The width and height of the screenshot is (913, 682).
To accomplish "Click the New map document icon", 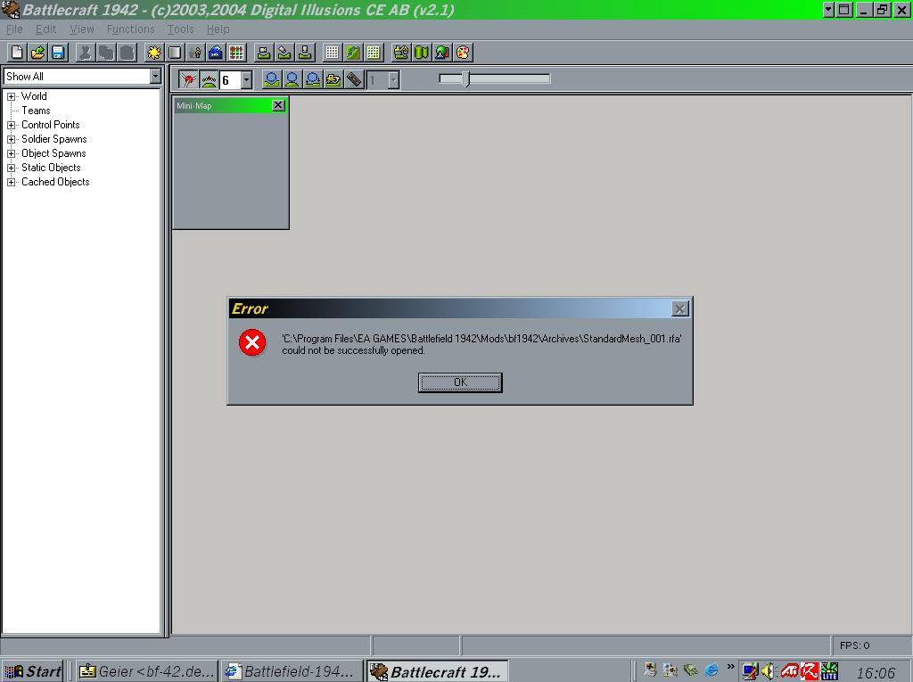I will [18, 53].
